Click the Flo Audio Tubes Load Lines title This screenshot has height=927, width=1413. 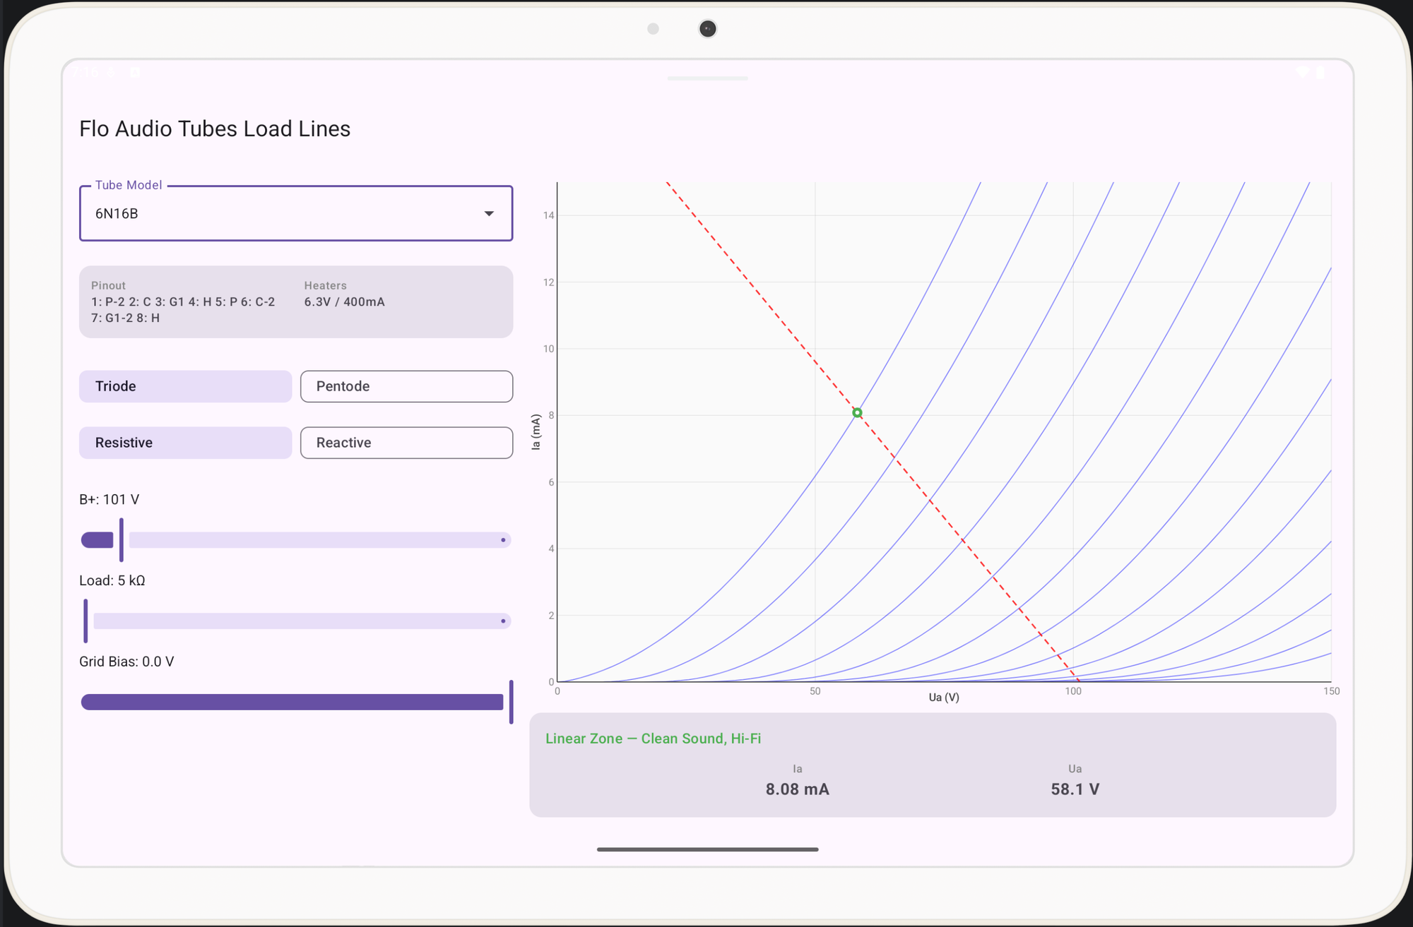click(215, 128)
